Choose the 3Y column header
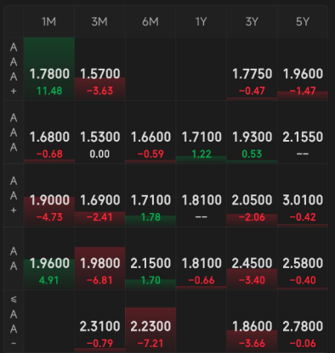Viewport: 335px width, 353px height. [x=252, y=21]
